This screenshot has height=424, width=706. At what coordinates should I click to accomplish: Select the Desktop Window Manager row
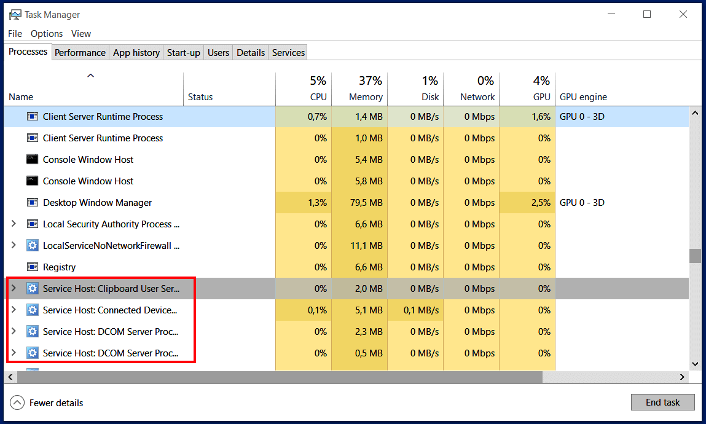[123, 203]
